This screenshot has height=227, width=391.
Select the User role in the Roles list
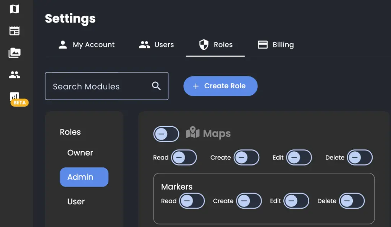[x=76, y=201]
